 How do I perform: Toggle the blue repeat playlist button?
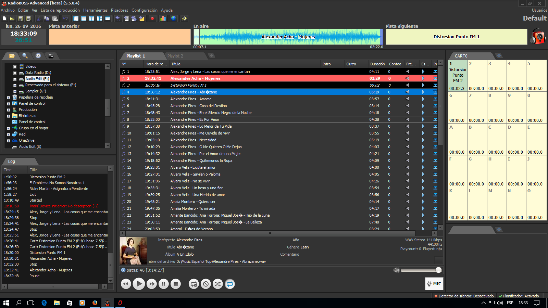pyautogui.click(x=230, y=284)
